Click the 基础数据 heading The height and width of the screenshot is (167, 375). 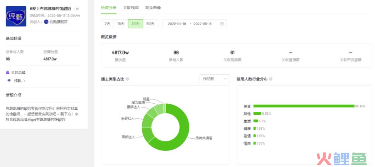click(14, 38)
